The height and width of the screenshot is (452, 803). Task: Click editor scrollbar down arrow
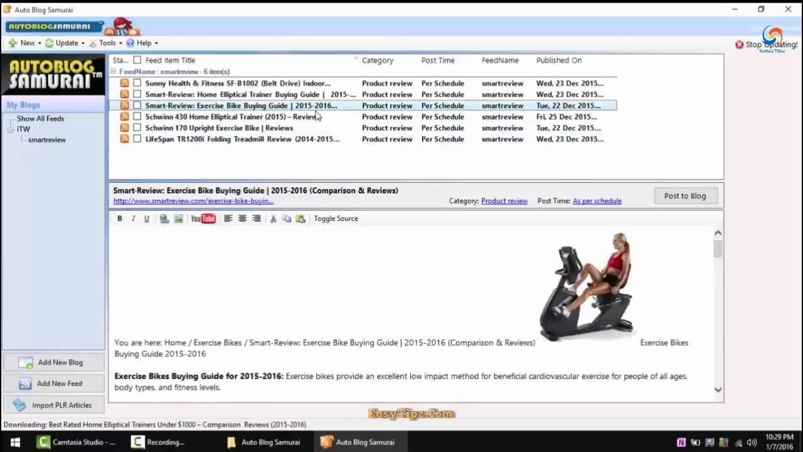(x=718, y=390)
